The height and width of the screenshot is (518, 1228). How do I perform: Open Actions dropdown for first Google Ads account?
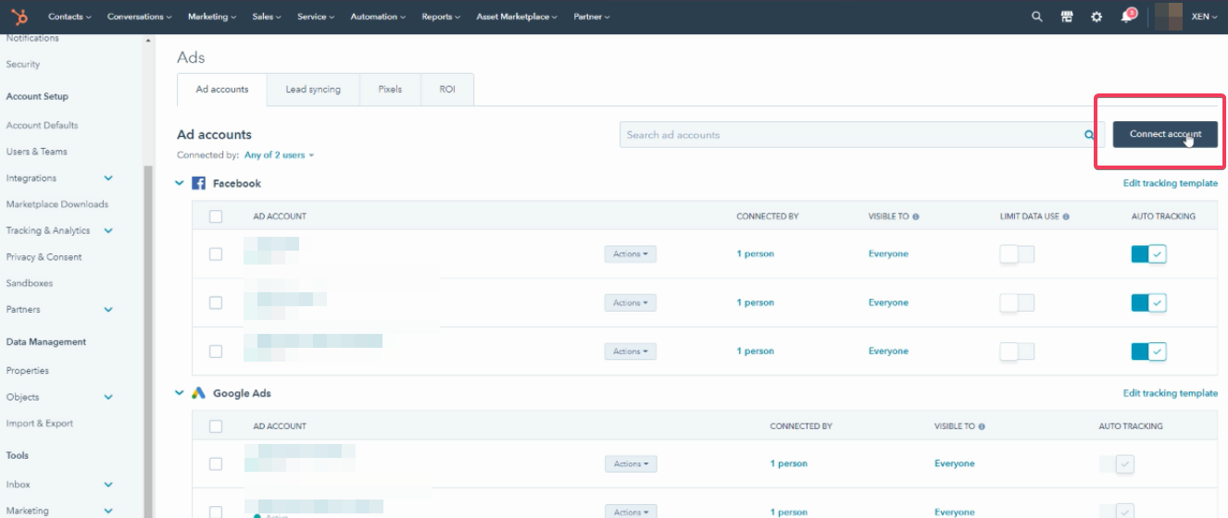pos(631,464)
